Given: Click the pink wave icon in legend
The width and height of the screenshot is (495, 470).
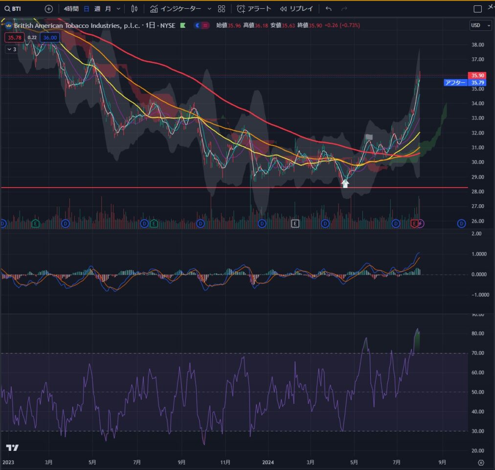Looking at the screenshot, I should 205,25.
